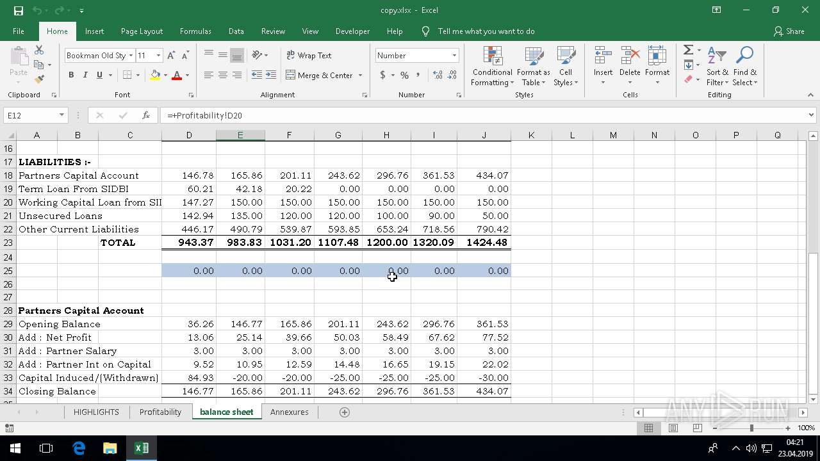Increase indent in cell
The width and height of the screenshot is (820, 461).
pos(271,75)
